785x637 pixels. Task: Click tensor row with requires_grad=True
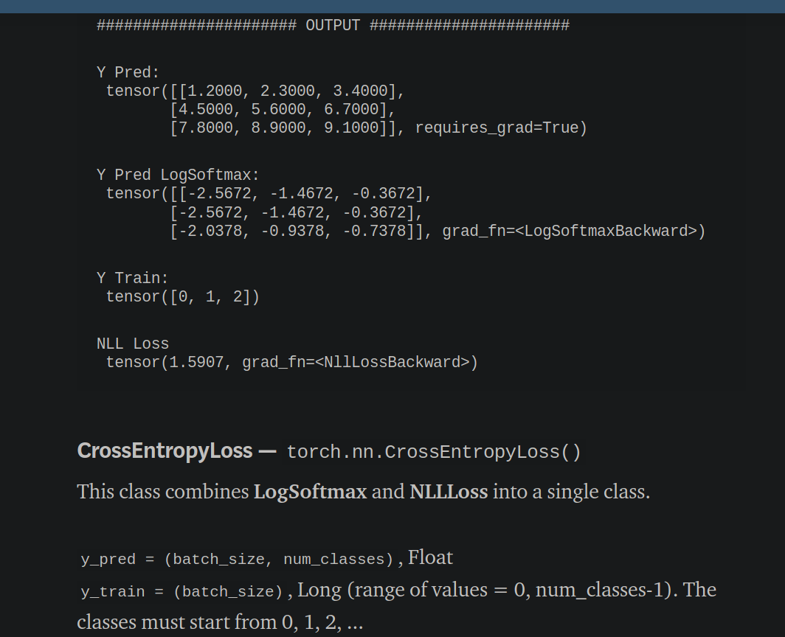(378, 128)
